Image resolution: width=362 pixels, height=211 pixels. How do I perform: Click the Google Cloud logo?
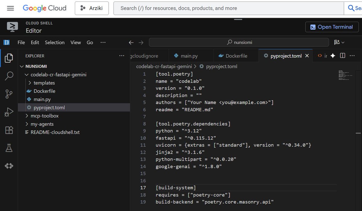point(45,8)
